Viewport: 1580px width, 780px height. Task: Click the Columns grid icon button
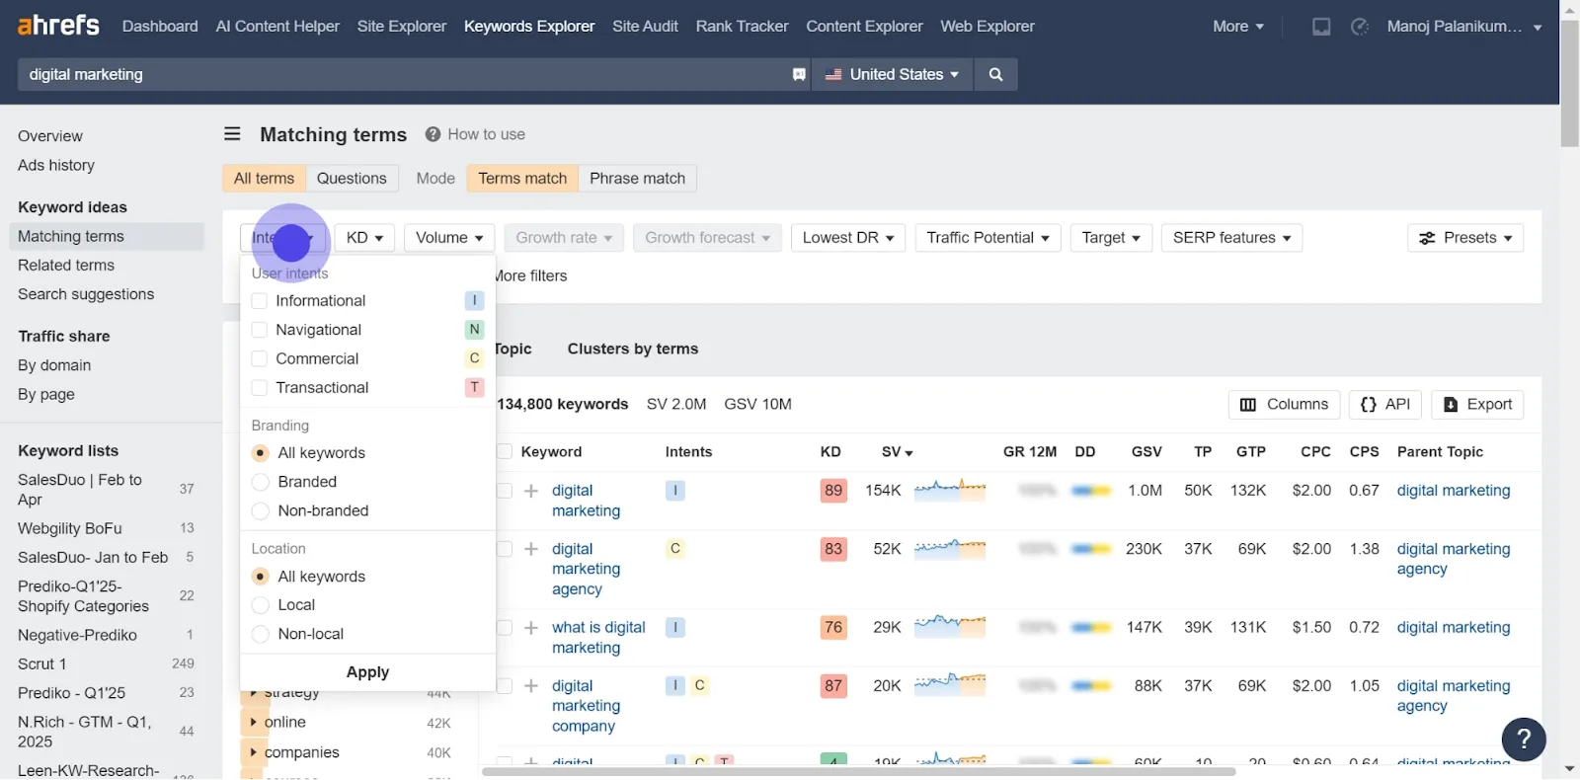click(x=1284, y=405)
